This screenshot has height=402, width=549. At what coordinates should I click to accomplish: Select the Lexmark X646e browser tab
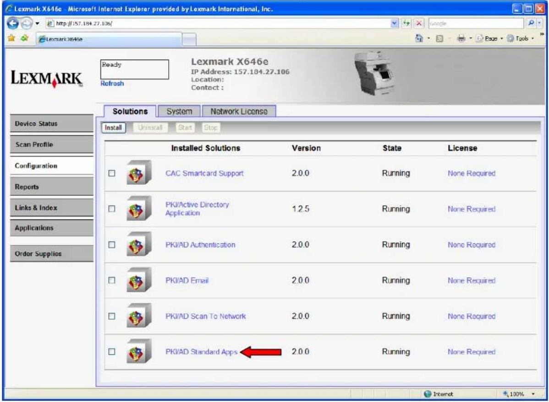109,39
